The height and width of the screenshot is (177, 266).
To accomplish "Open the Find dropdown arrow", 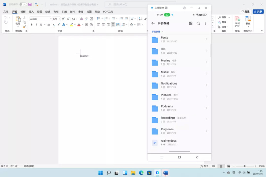I will pos(229,18).
